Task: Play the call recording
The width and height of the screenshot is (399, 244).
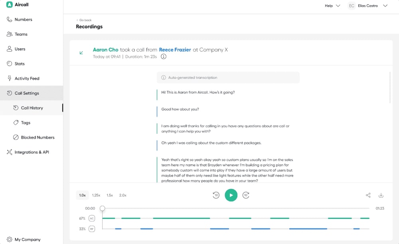Action: tap(231, 195)
